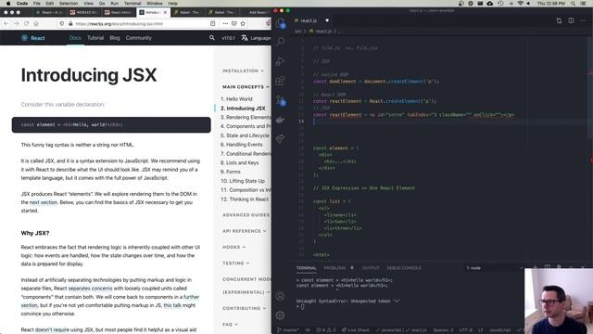This screenshot has height=334, width=593.
Task: Click the Open Changes icon in editor toolbar
Action: pyautogui.click(x=559, y=20)
